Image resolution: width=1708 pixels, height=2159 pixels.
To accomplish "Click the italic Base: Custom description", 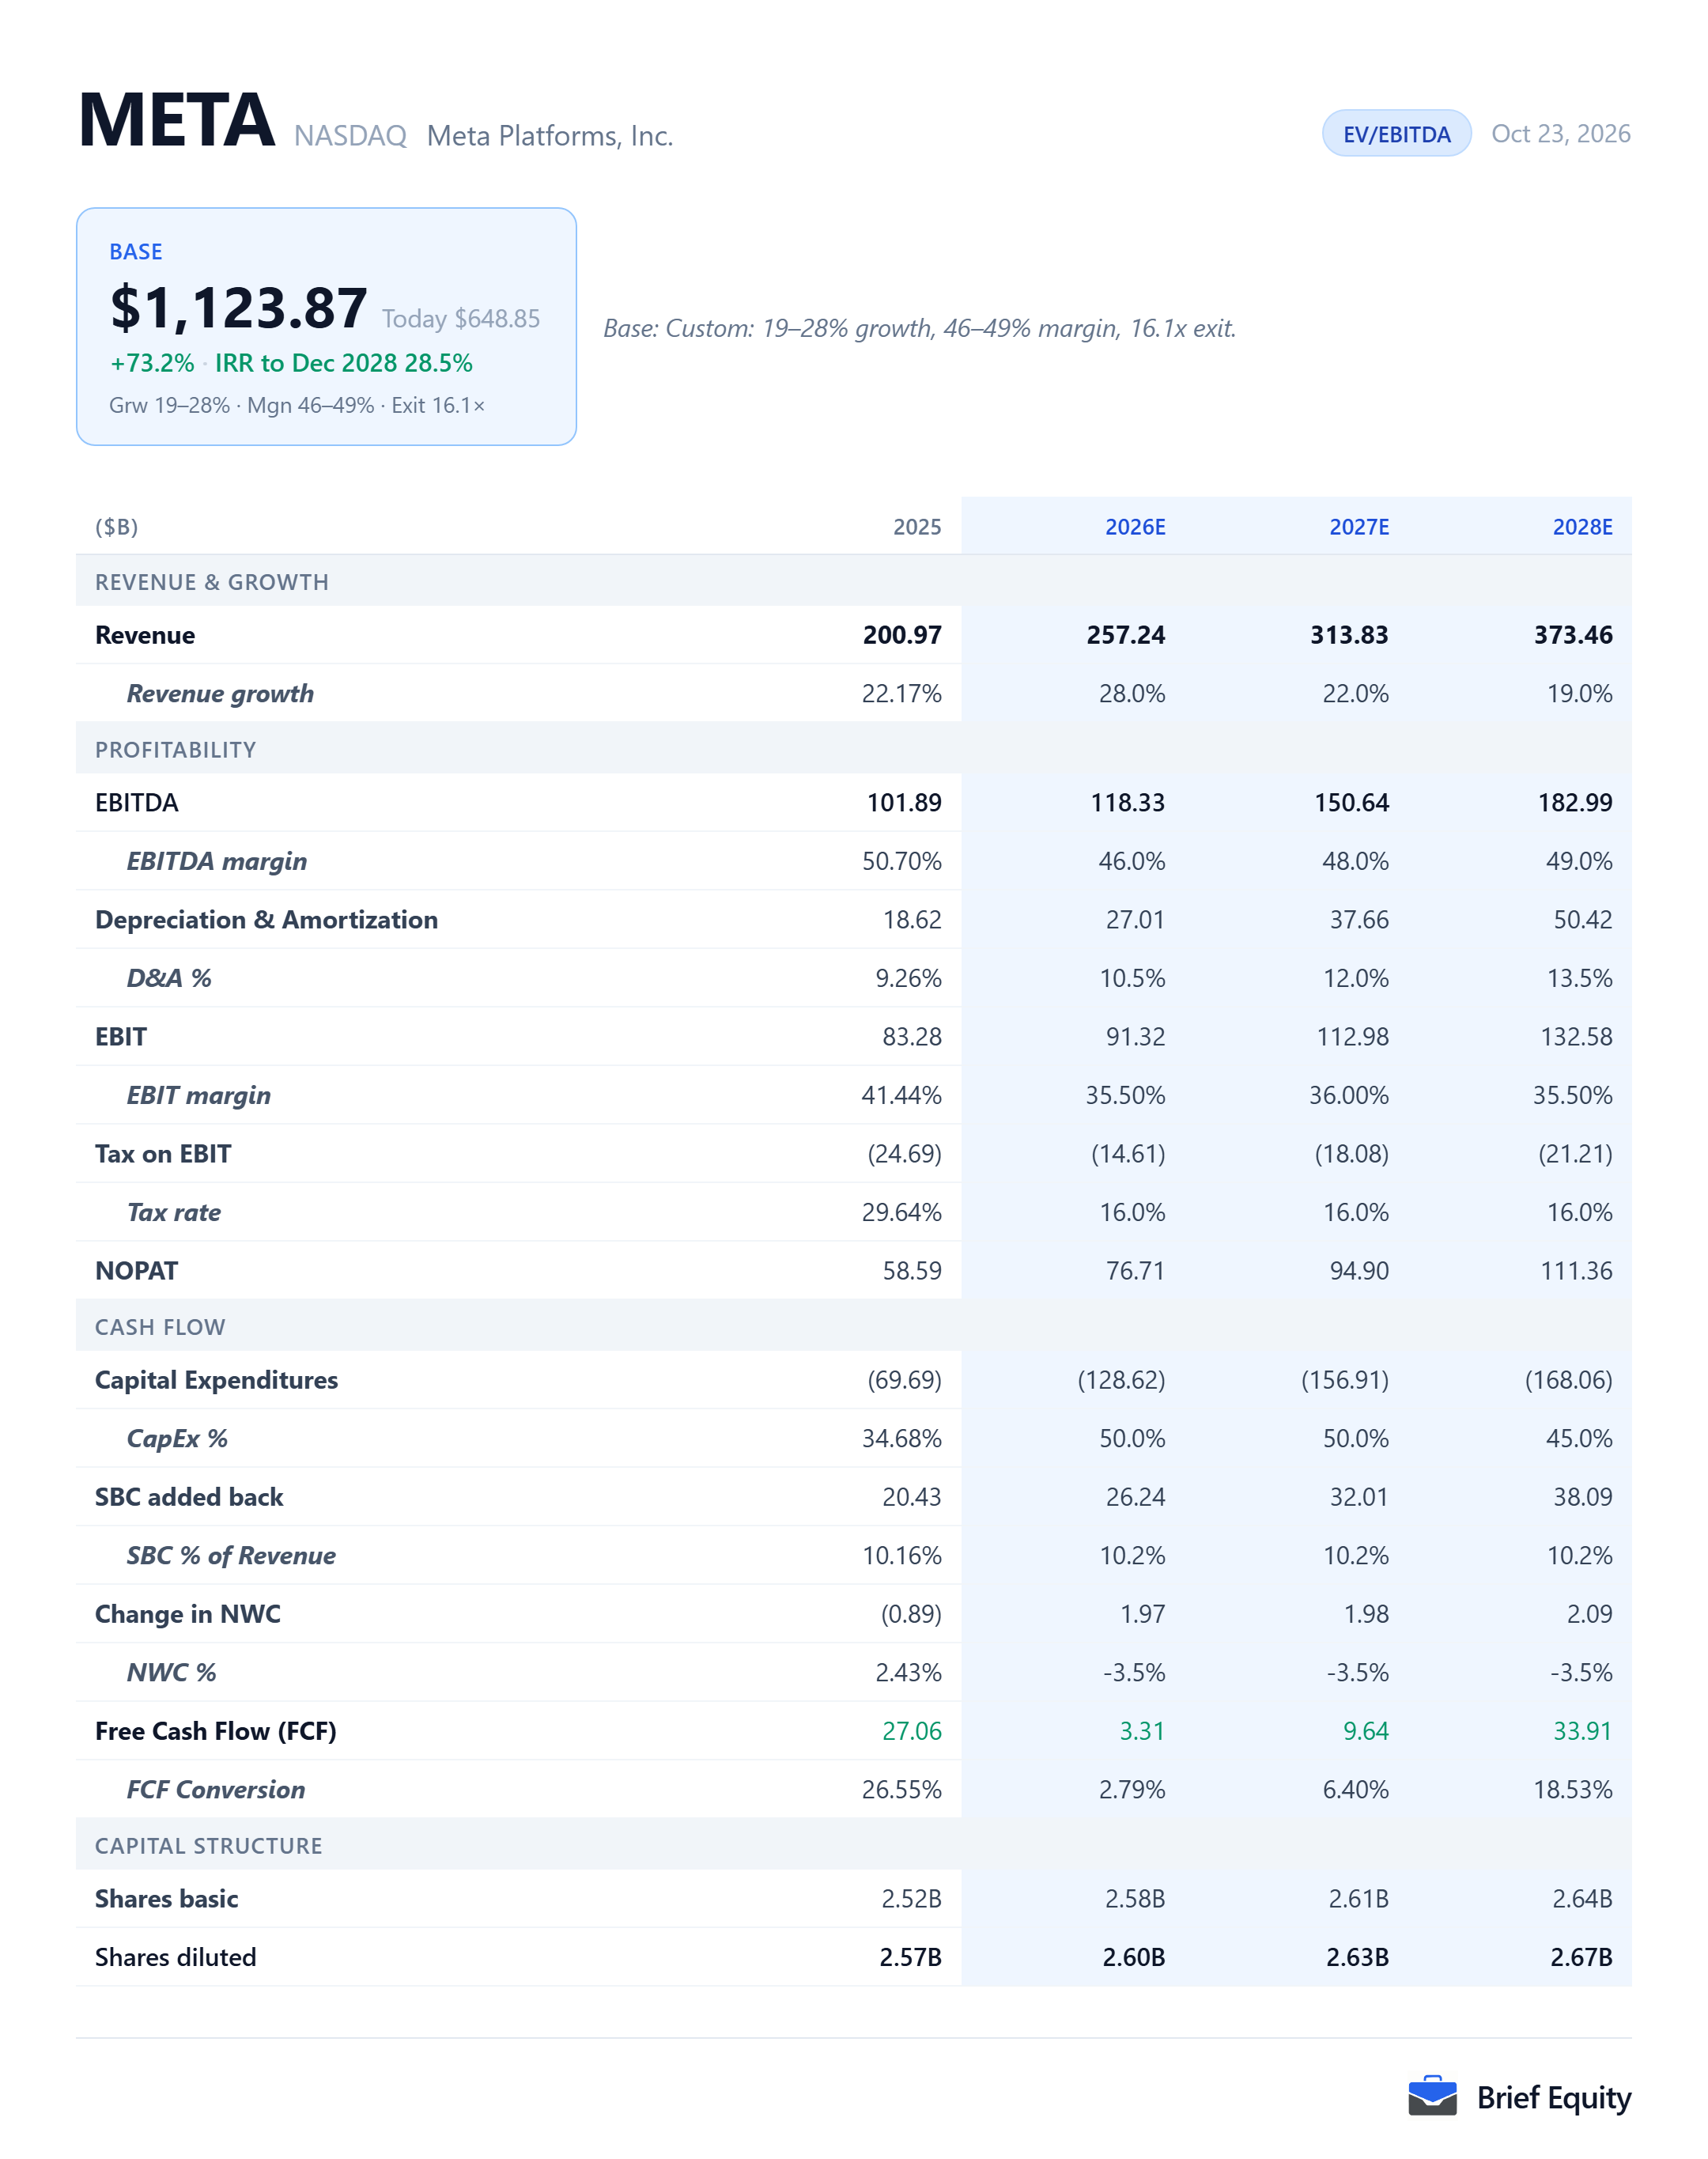I will [x=920, y=328].
